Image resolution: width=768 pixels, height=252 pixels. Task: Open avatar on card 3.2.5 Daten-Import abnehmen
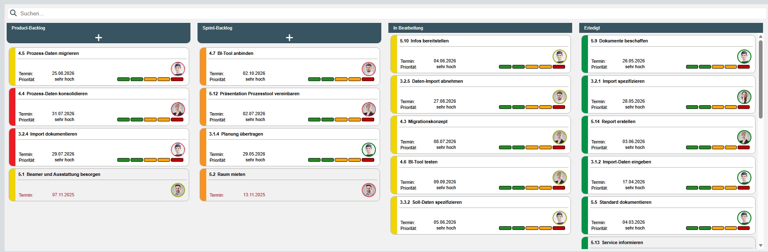(x=560, y=97)
